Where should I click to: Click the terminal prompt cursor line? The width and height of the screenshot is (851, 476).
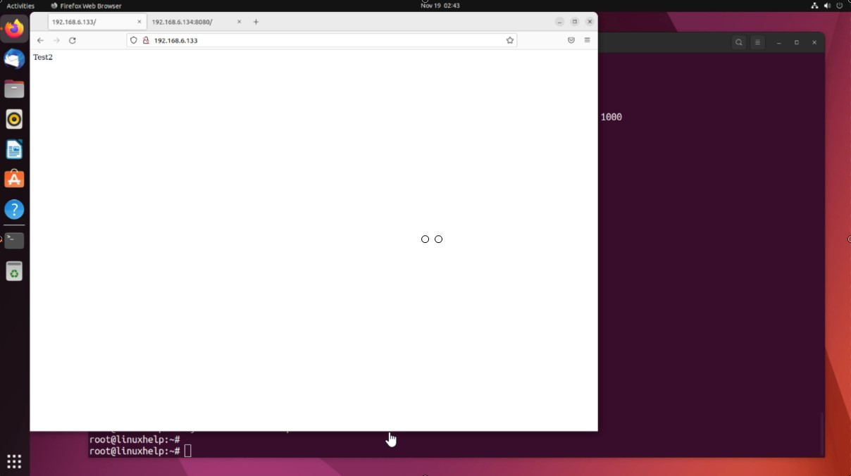(140, 451)
